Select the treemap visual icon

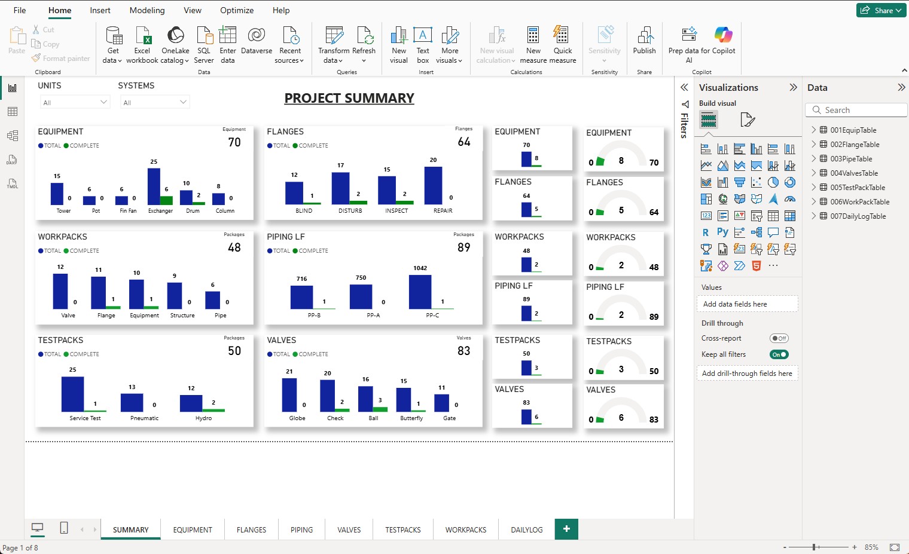click(x=706, y=198)
